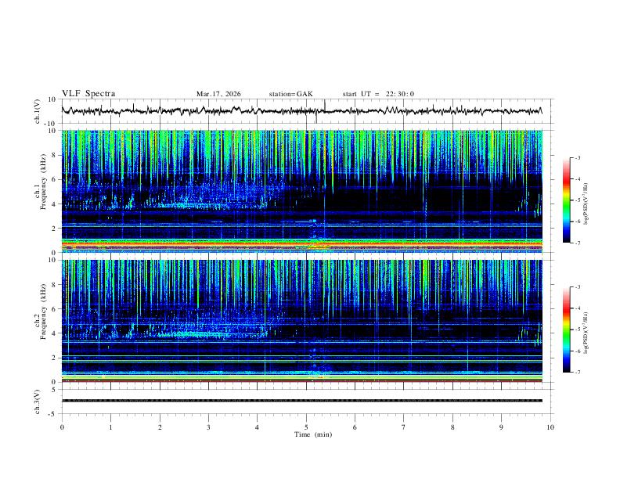Click the "2" kHz tick of ch.2 spectrogram
This screenshot has height=479, width=620.
tap(54, 358)
